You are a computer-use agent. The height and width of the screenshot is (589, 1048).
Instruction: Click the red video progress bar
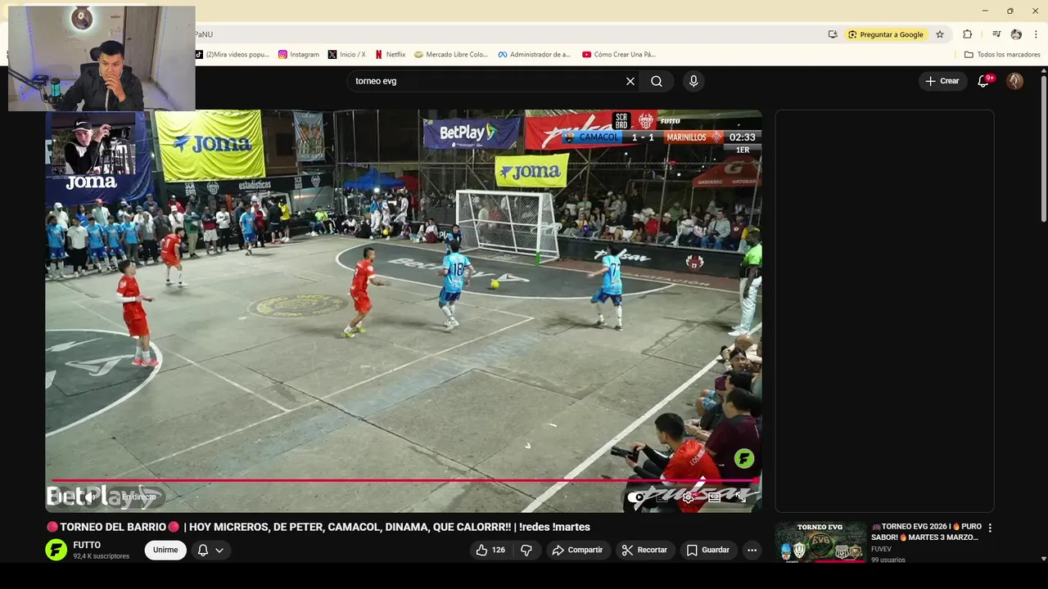click(x=403, y=481)
